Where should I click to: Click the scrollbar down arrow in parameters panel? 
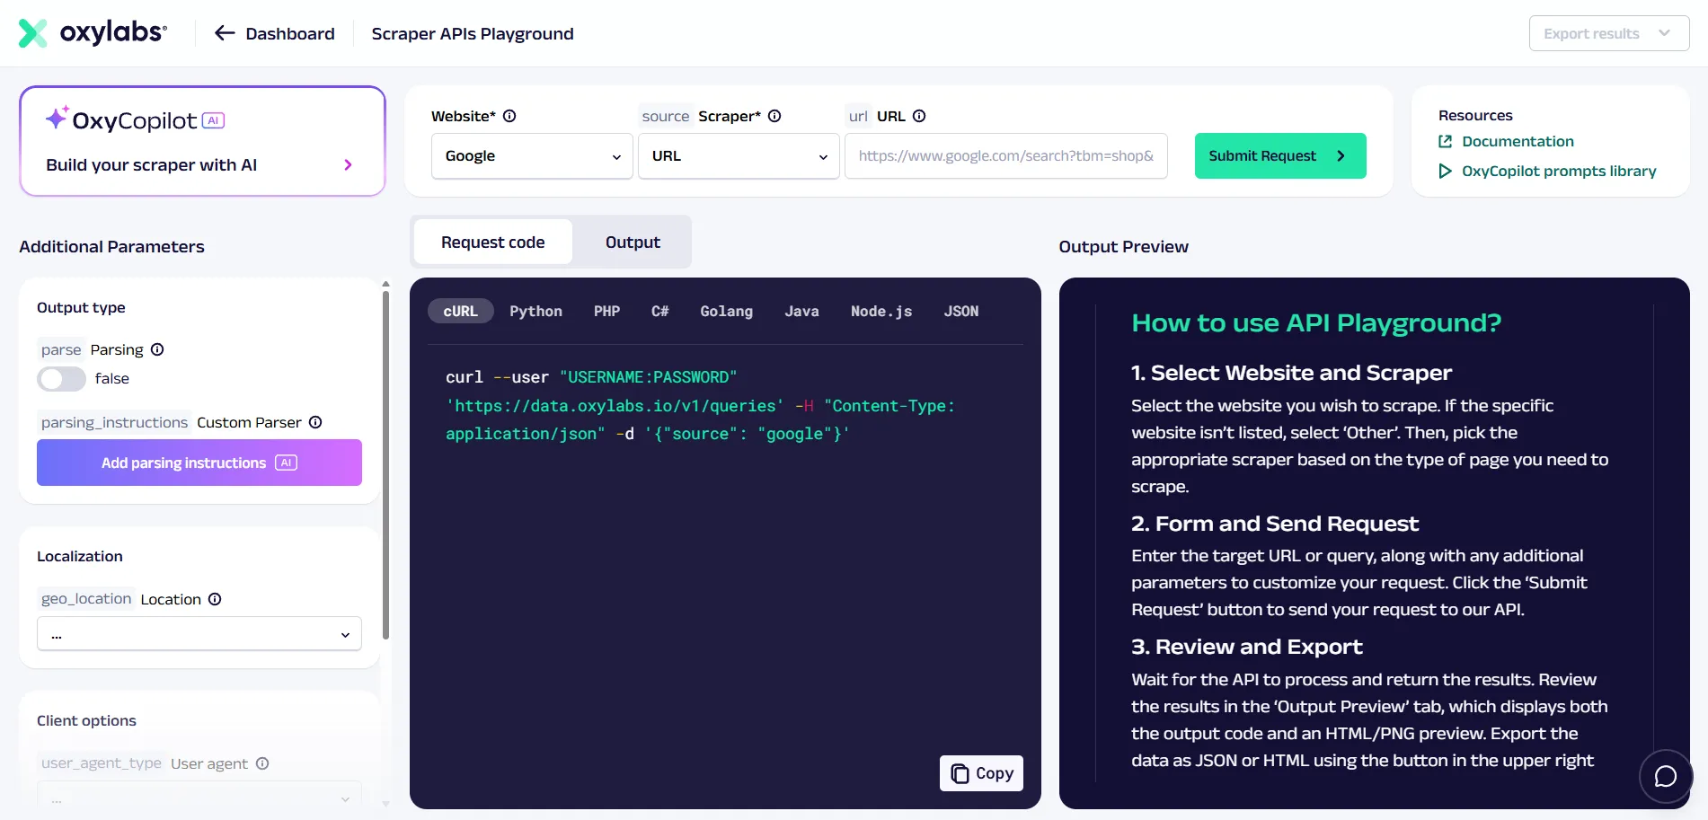pyautogui.click(x=385, y=804)
